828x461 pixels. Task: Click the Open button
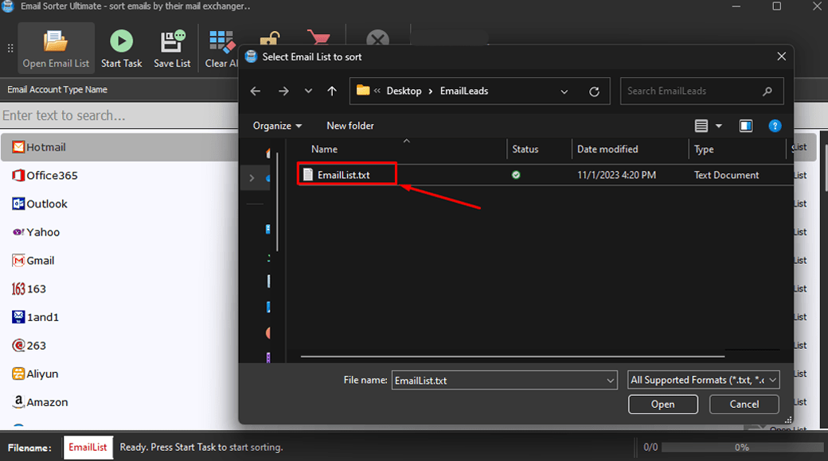tap(662, 404)
